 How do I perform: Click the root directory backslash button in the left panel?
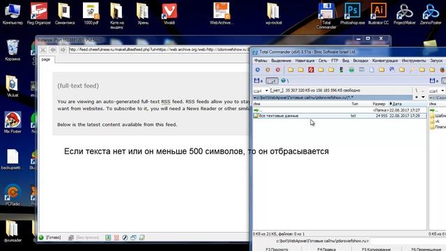click(417, 91)
